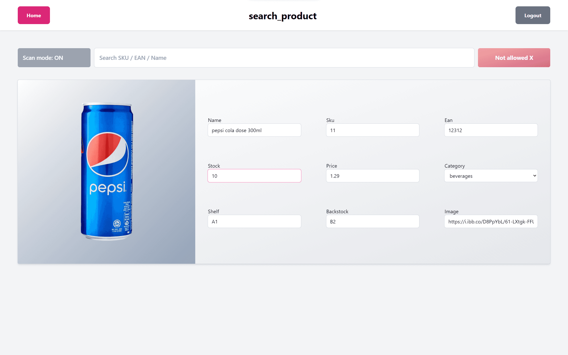
Task: Go to the Home page
Action: pos(34,15)
